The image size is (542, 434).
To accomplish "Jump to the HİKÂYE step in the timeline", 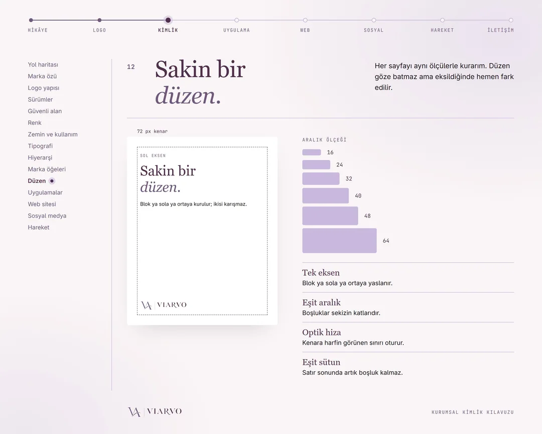I will click(38, 30).
